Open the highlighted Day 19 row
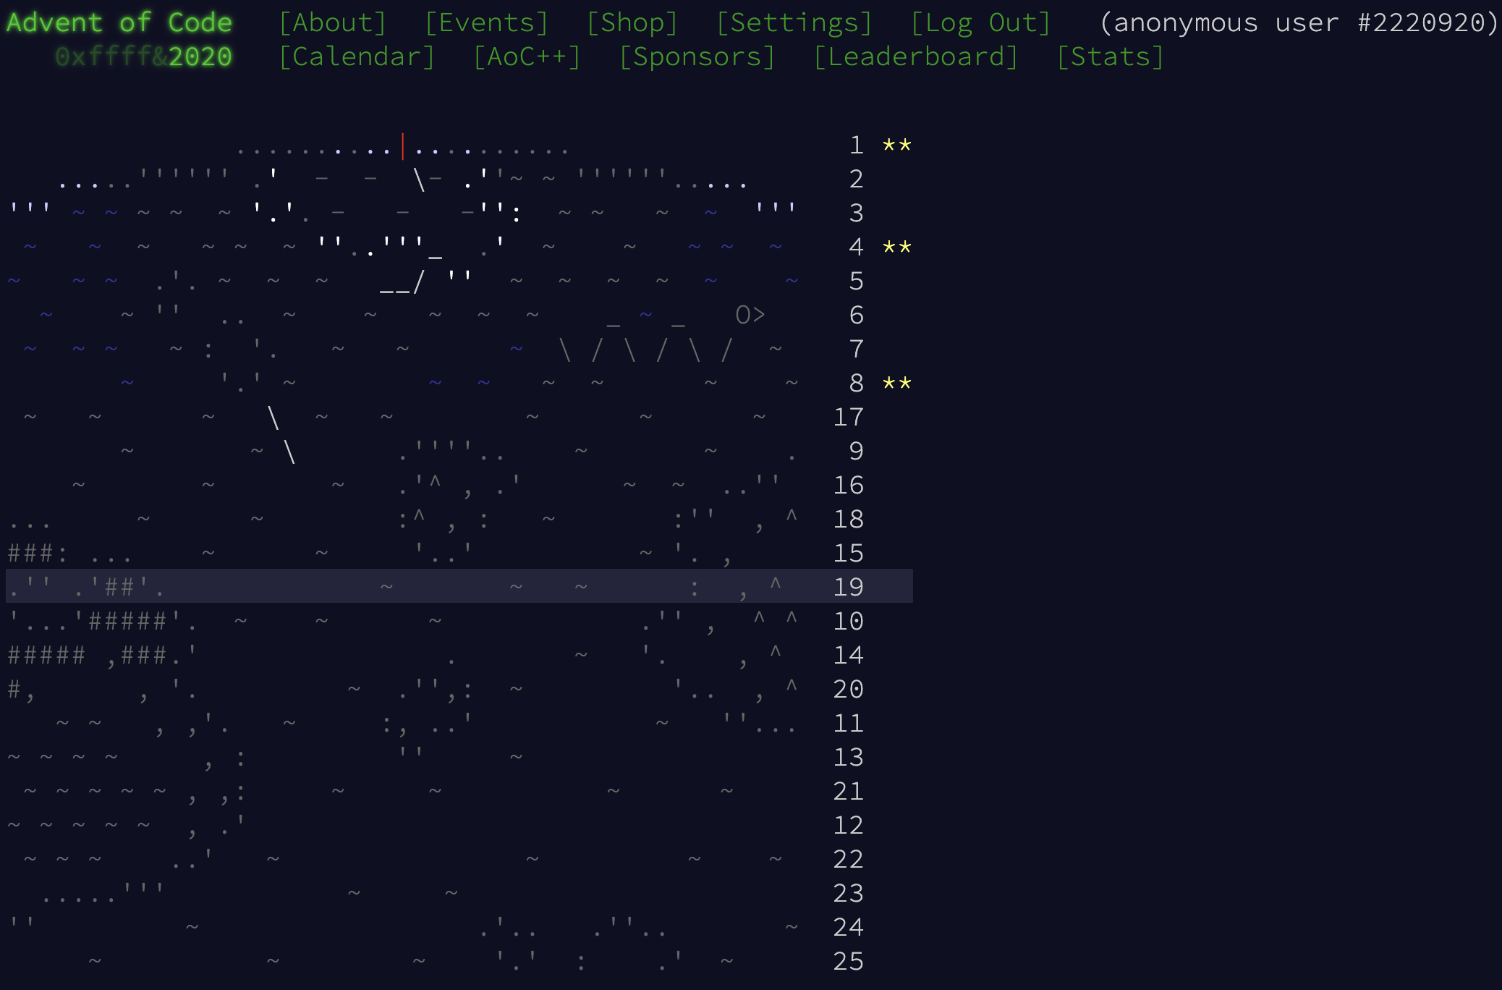The width and height of the screenshot is (1502, 990). [848, 587]
